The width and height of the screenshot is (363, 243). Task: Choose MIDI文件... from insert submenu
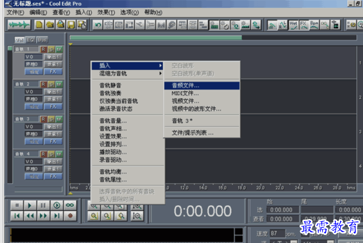click(202, 93)
